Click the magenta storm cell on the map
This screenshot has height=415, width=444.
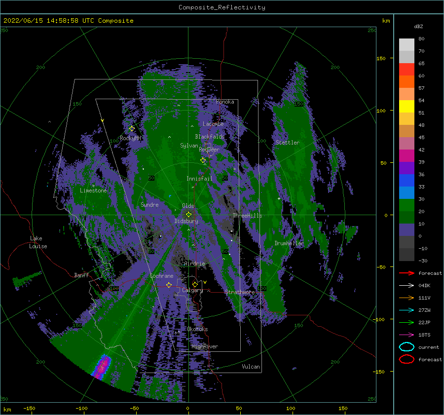[x=102, y=367]
